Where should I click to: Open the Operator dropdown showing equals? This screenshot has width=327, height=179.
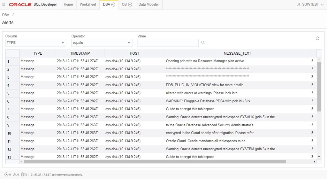pos(102,43)
